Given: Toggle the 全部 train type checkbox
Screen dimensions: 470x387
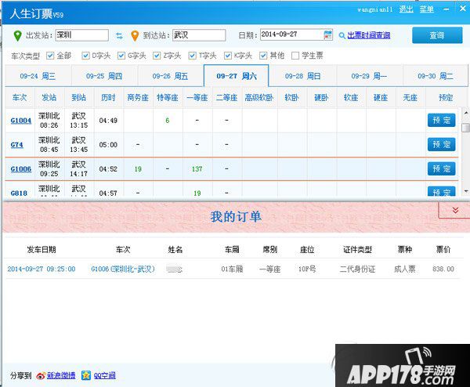Looking at the screenshot, I should (x=50, y=56).
